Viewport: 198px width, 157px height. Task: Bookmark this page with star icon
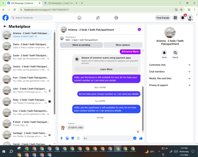coord(181,10)
